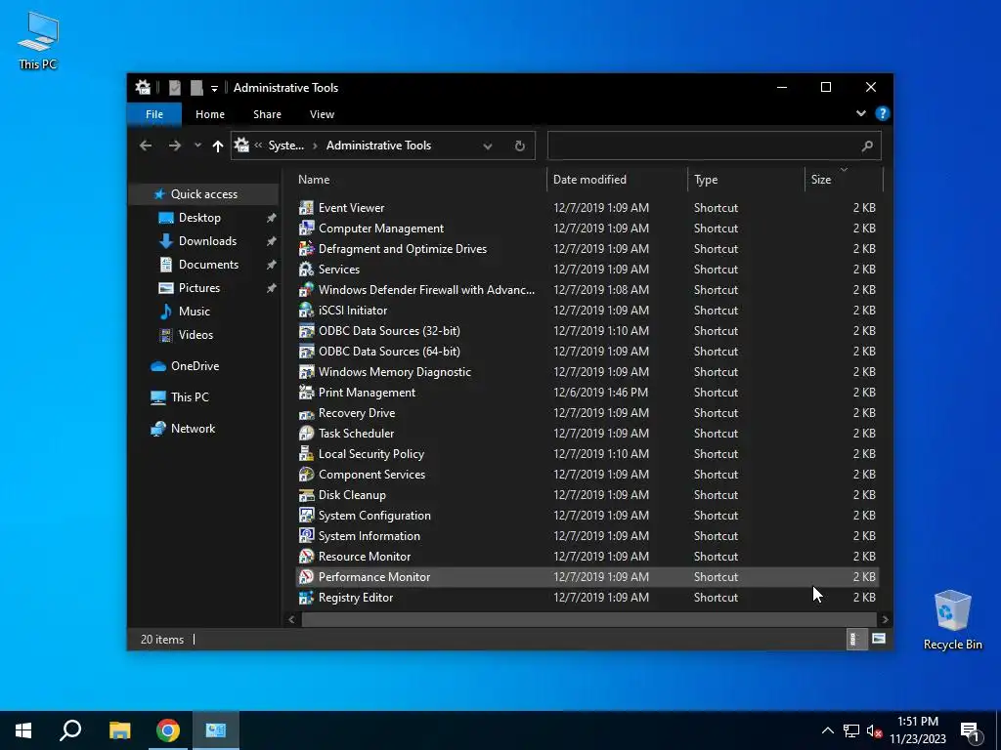Click the Recovery Drive icon
1001x750 pixels.
306,413
